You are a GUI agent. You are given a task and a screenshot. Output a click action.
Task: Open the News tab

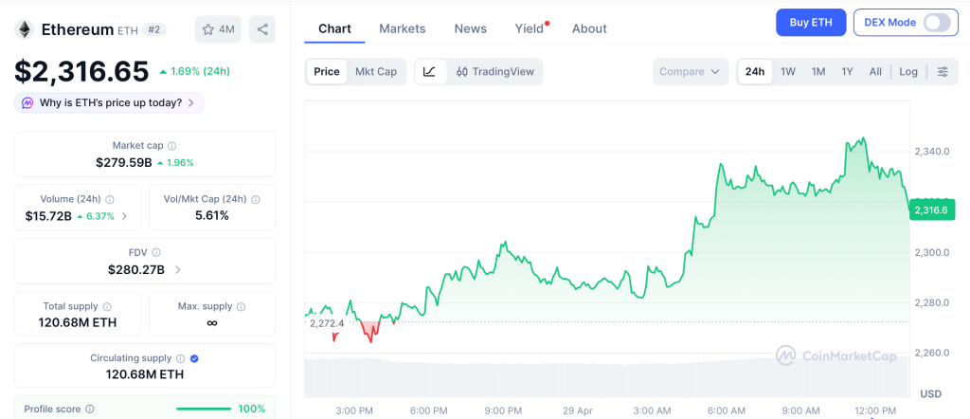tap(470, 28)
